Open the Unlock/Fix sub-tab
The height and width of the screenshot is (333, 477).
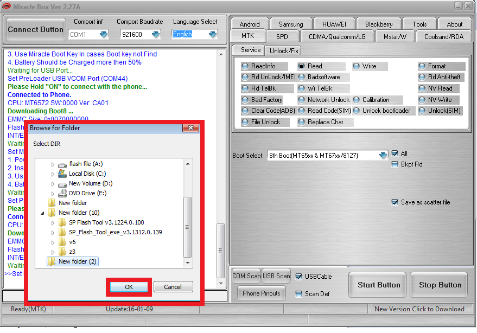click(283, 51)
